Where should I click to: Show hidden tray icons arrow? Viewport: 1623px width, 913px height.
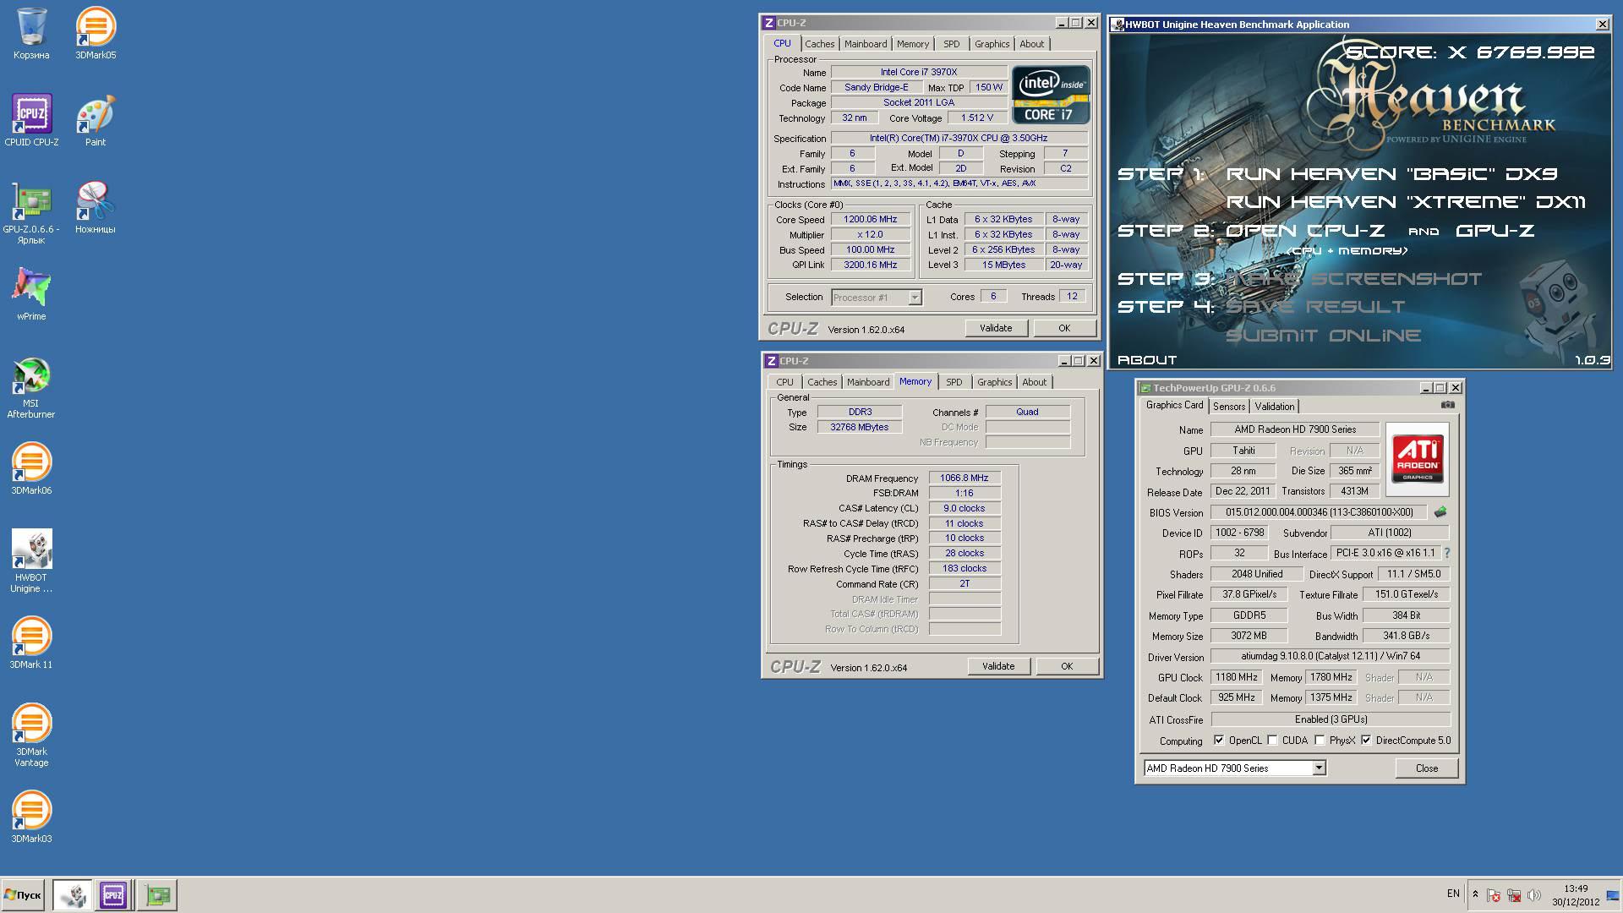pos(1475,894)
